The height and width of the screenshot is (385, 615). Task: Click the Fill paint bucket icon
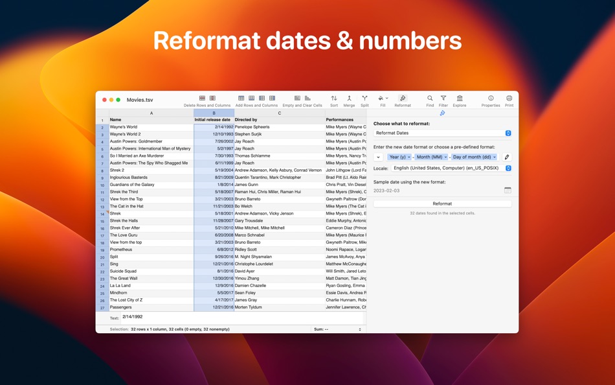(x=381, y=99)
